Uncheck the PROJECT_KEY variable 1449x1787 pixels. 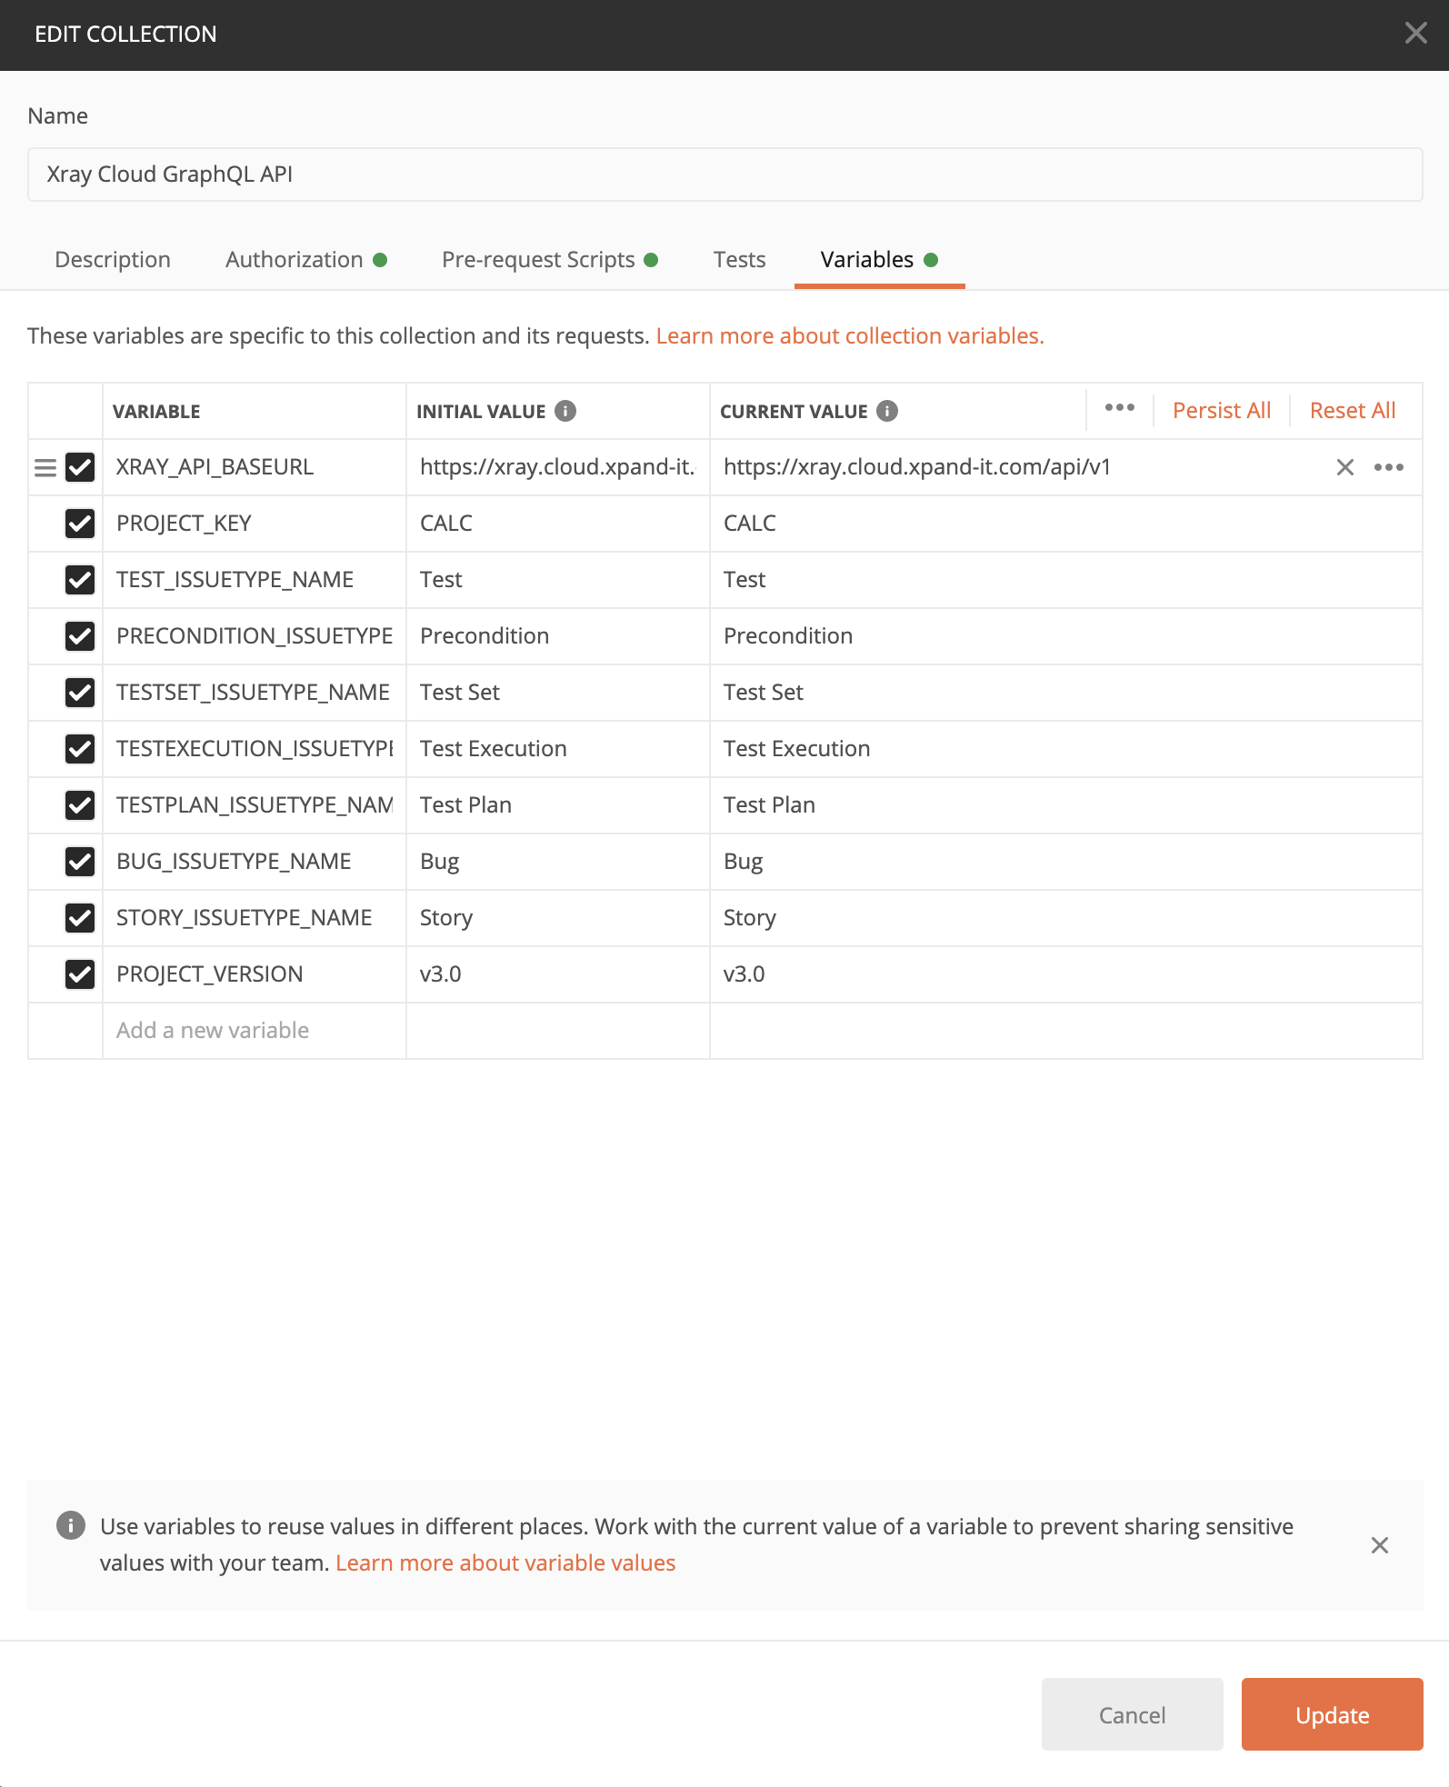80,524
